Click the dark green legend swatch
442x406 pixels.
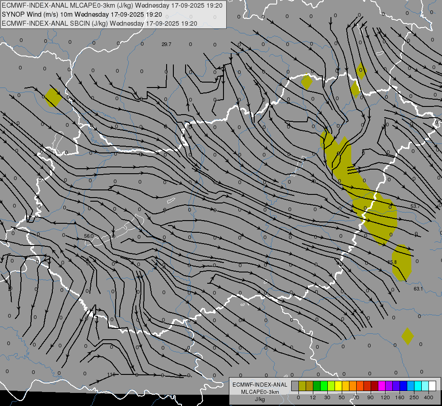316,386
